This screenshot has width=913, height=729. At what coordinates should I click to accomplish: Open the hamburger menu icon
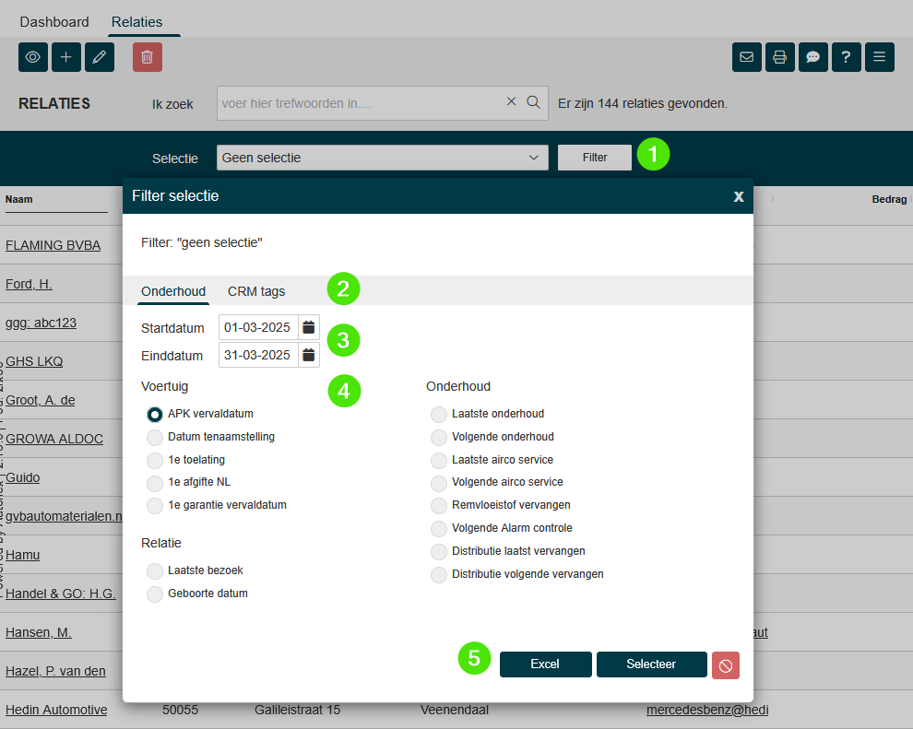tap(880, 57)
